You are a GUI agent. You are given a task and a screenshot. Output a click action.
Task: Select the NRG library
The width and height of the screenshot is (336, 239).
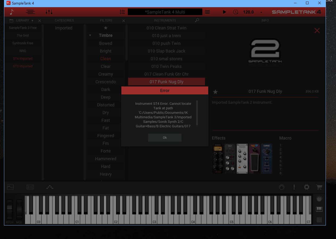23,51
